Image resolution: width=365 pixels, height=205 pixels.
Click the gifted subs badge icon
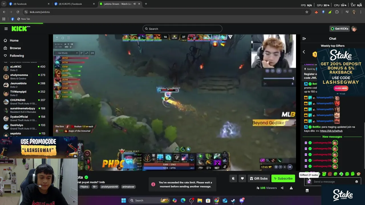[309, 181]
